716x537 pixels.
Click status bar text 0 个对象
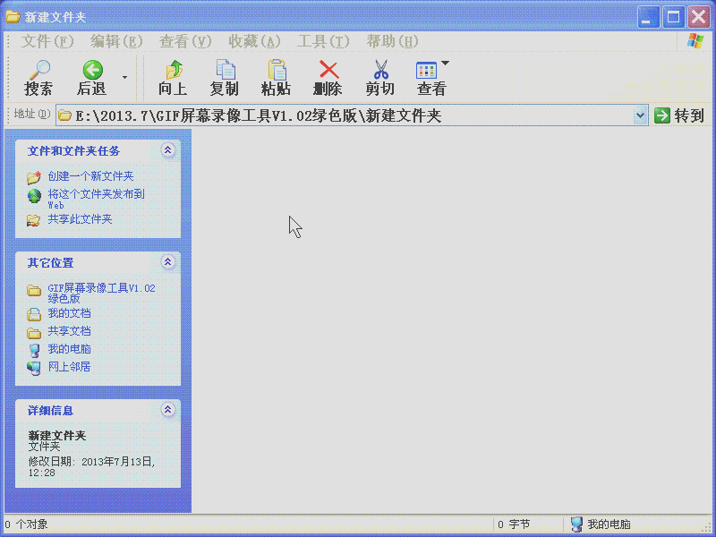26,524
